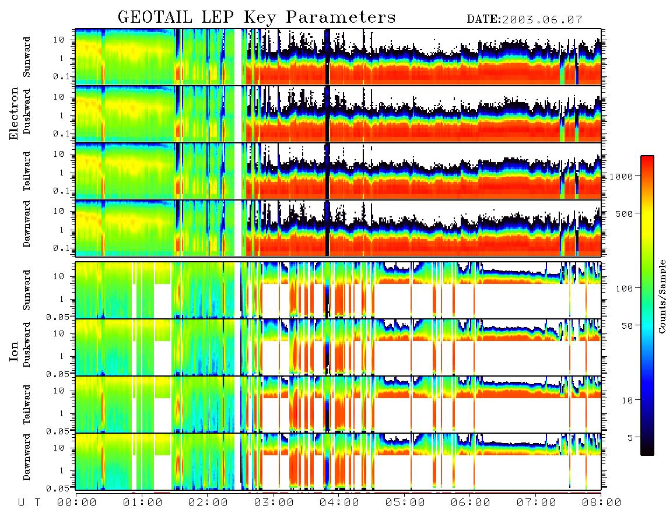
Task: Click the "GEOTAIL LEP Key Parameters" title
Action: coord(257,17)
